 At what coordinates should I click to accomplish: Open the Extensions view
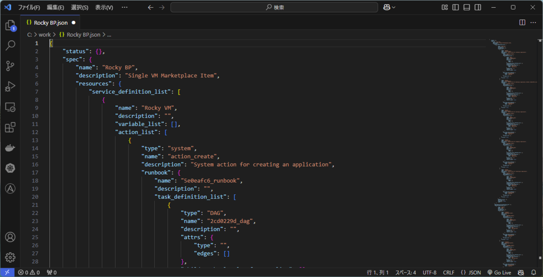(10, 127)
